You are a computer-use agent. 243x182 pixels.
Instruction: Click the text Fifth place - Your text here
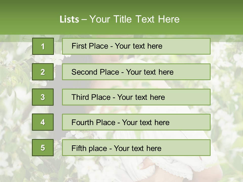[116, 148]
